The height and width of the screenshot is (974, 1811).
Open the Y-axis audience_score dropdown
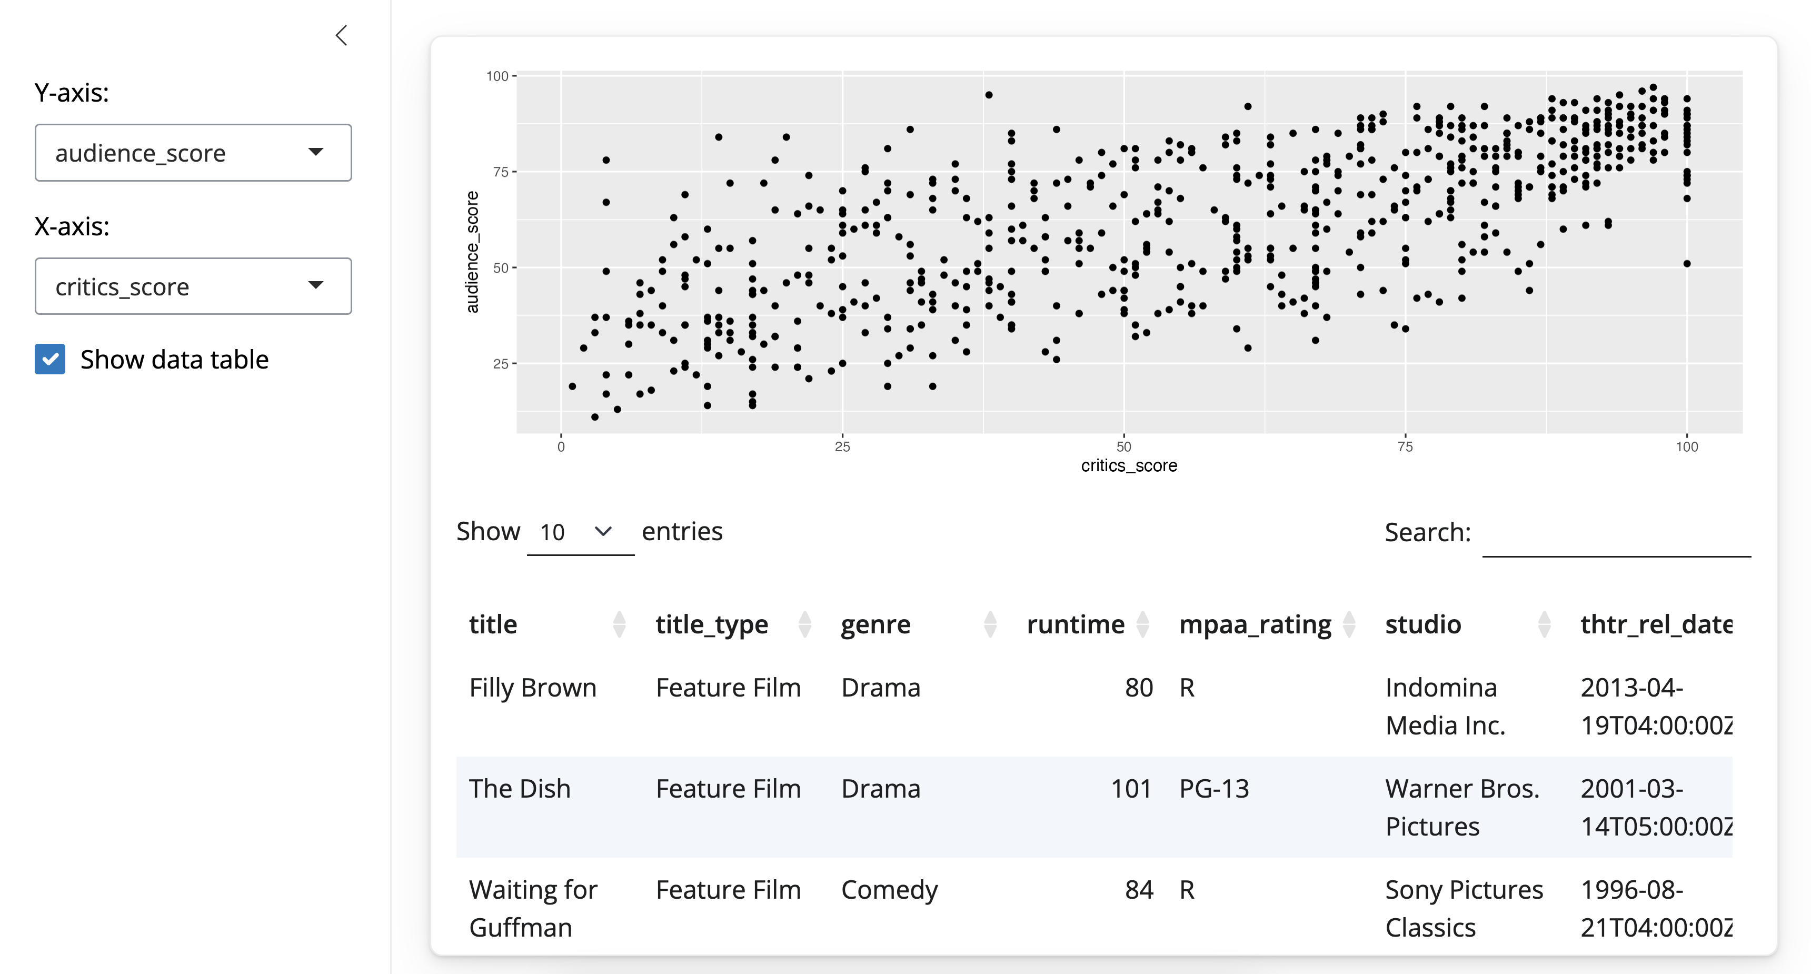[193, 153]
